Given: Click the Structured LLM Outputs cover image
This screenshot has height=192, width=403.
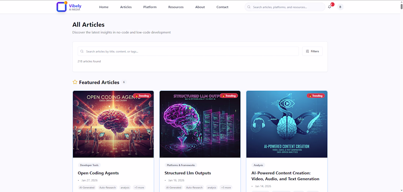Looking at the screenshot, I should click(200, 124).
